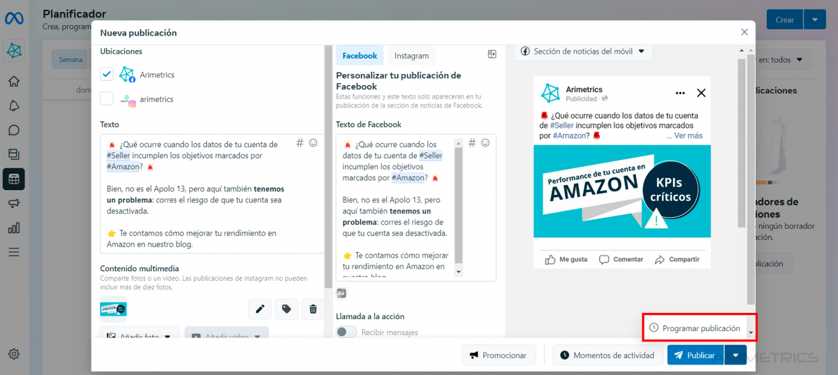The width and height of the screenshot is (838, 375).
Task: Click scroll-down arrow of Facebook text box
Action: [x=459, y=271]
